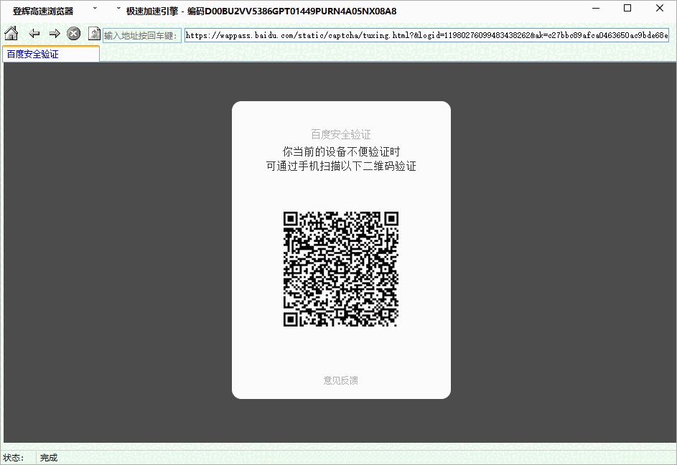Open the 意见反馈 feedback link
The width and height of the screenshot is (677, 465).
coord(340,381)
